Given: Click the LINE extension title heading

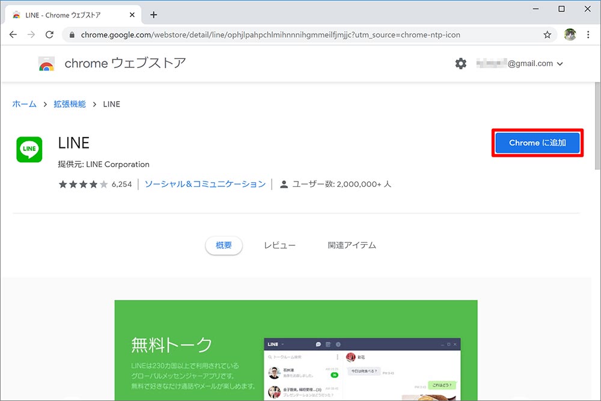Looking at the screenshot, I should [73, 143].
